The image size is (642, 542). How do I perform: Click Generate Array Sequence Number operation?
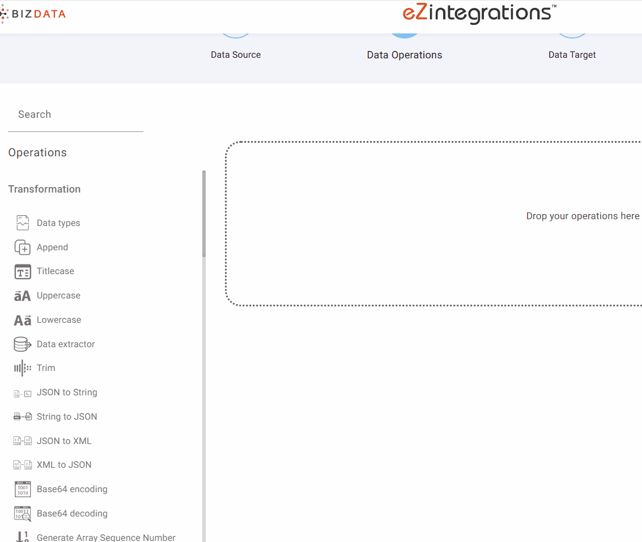[x=106, y=537]
